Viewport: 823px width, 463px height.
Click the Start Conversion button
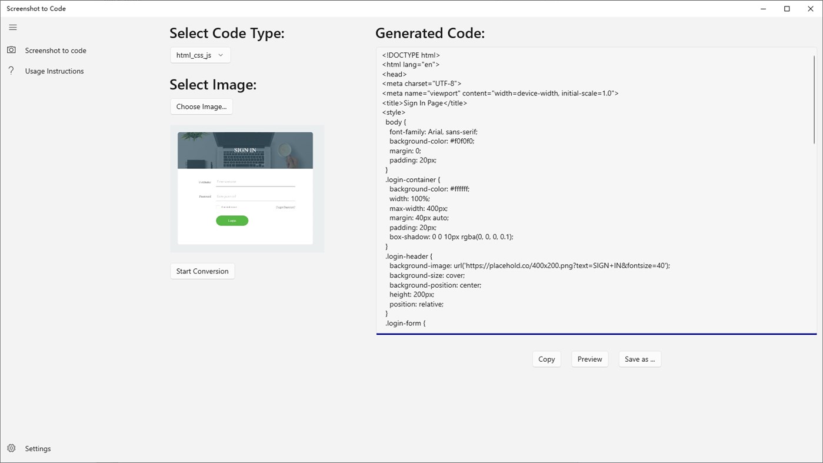[x=202, y=271]
